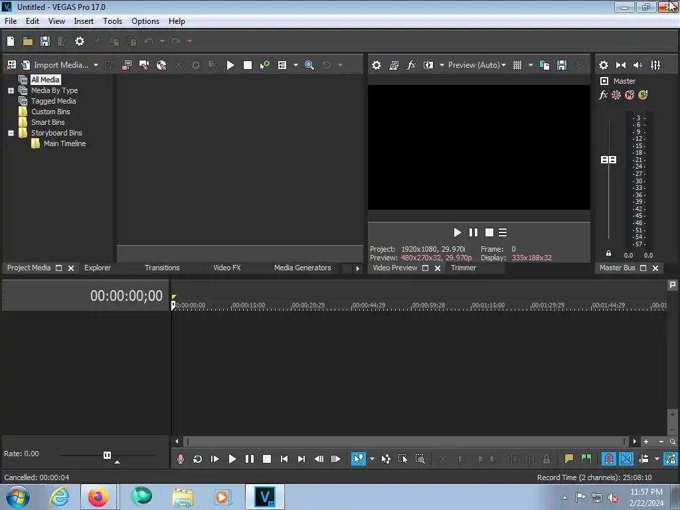680x510 pixels.
Task: Toggle Master fader channel lock
Action: point(608,253)
